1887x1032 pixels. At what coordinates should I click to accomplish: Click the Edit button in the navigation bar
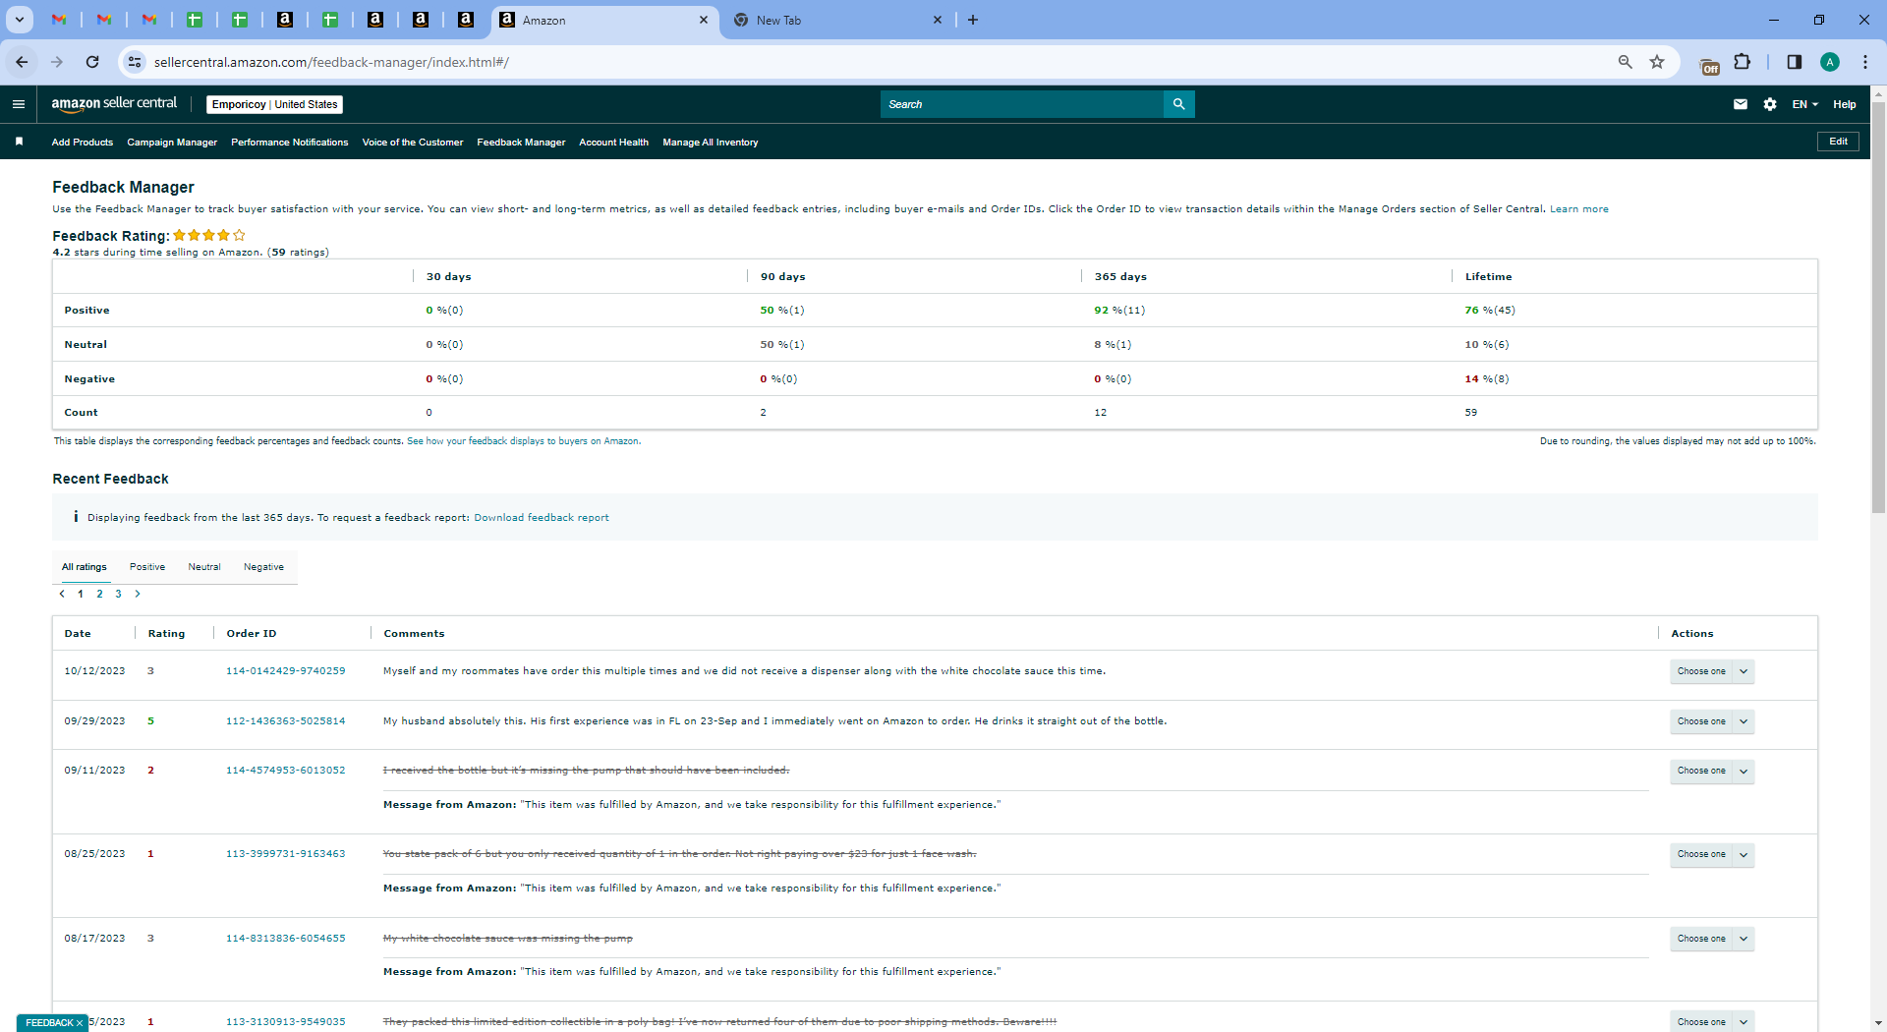click(1838, 142)
